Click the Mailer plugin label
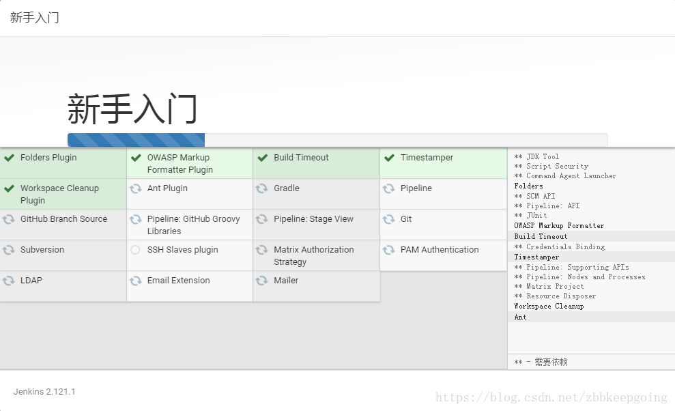The image size is (675, 411). pyautogui.click(x=286, y=281)
